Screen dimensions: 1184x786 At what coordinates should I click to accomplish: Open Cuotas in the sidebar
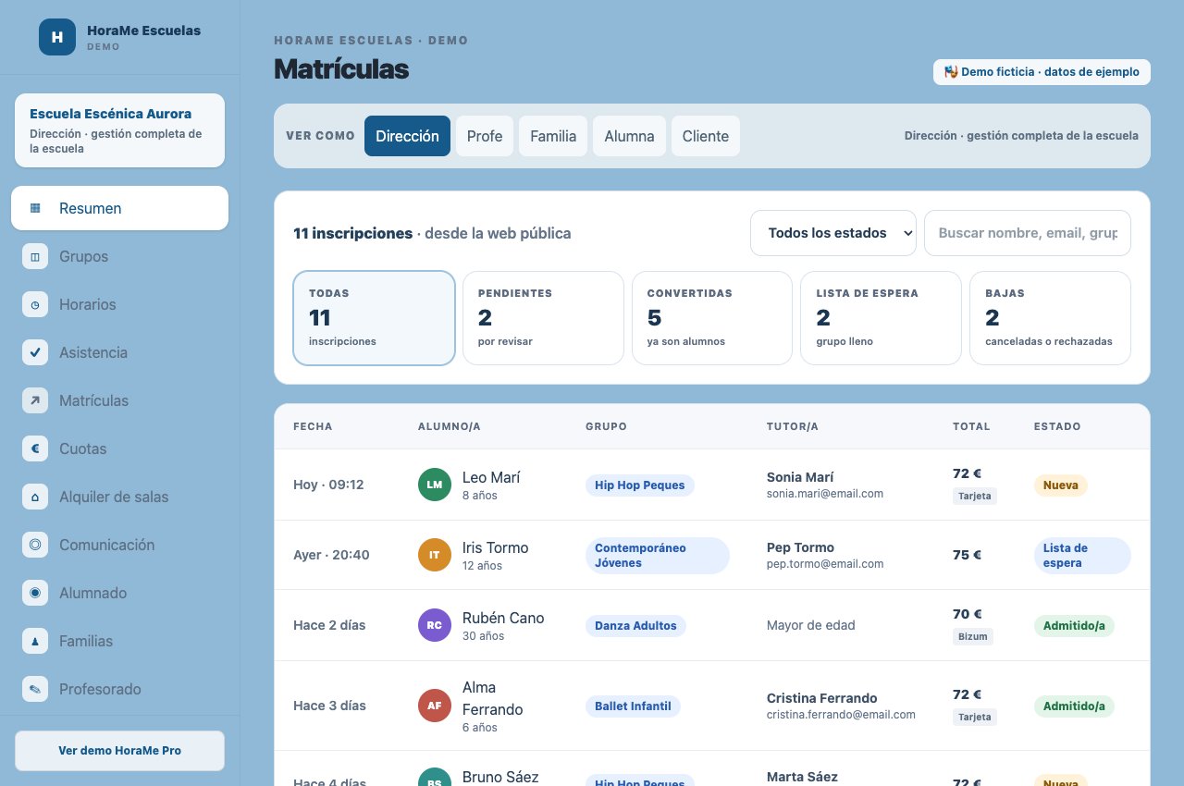click(x=119, y=448)
